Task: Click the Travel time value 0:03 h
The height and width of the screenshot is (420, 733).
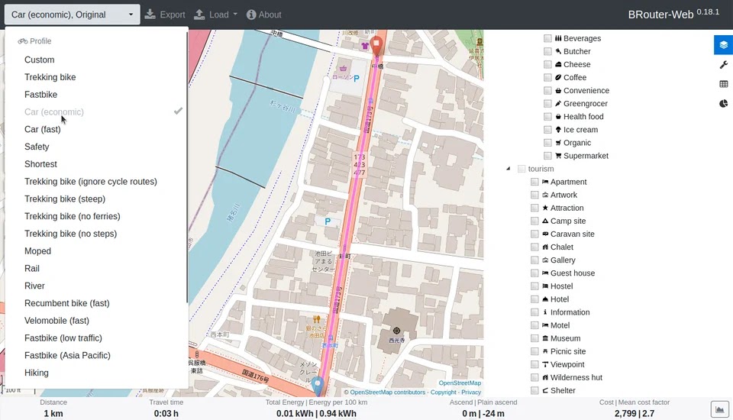Action: point(166,413)
